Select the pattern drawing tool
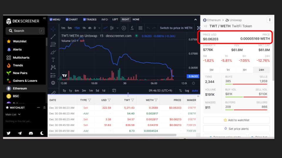 [53, 67]
